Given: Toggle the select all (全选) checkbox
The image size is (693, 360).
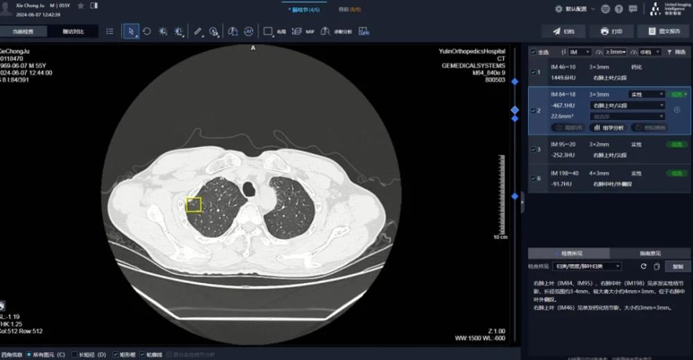Looking at the screenshot, I should (532, 52).
